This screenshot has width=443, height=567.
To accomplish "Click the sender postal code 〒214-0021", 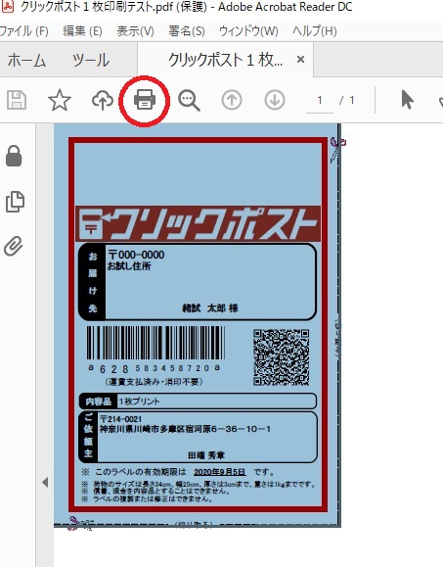I will click(x=120, y=419).
